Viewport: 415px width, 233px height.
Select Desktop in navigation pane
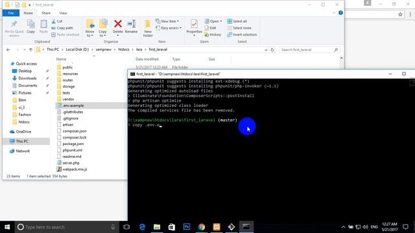click(22, 71)
